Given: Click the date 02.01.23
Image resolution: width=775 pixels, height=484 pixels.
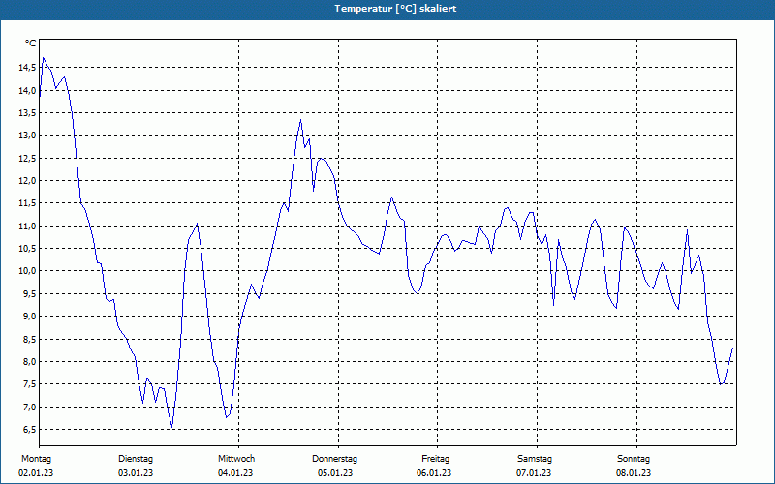Looking at the screenshot, I should tap(36, 473).
